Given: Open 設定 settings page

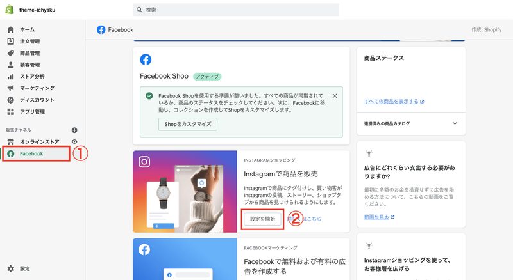Looking at the screenshot, I should pyautogui.click(x=25, y=268).
